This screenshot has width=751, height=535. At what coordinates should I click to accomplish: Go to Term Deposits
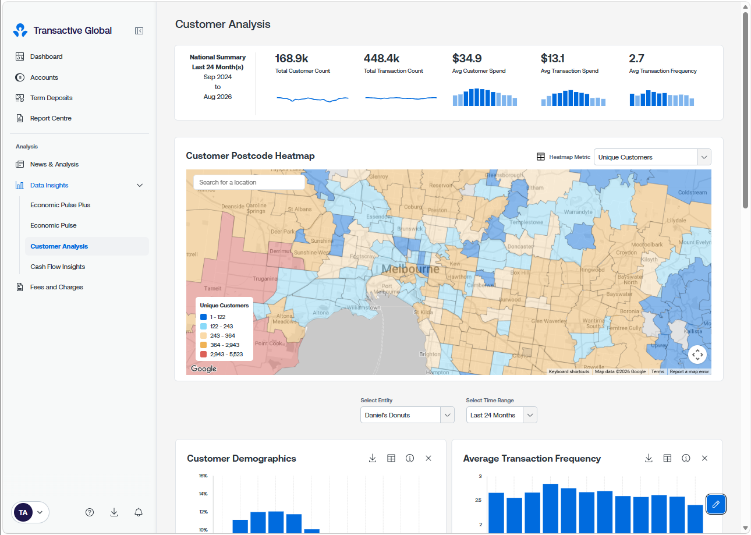pyautogui.click(x=51, y=98)
